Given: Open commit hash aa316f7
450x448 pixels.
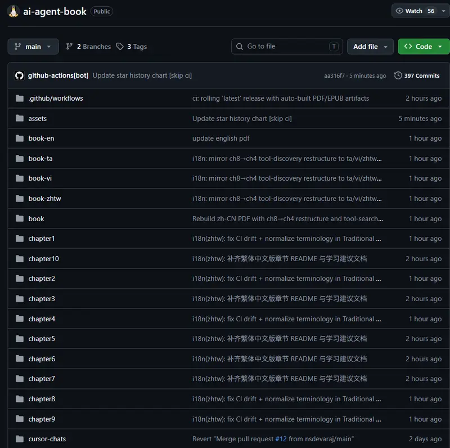Looking at the screenshot, I should (x=334, y=76).
